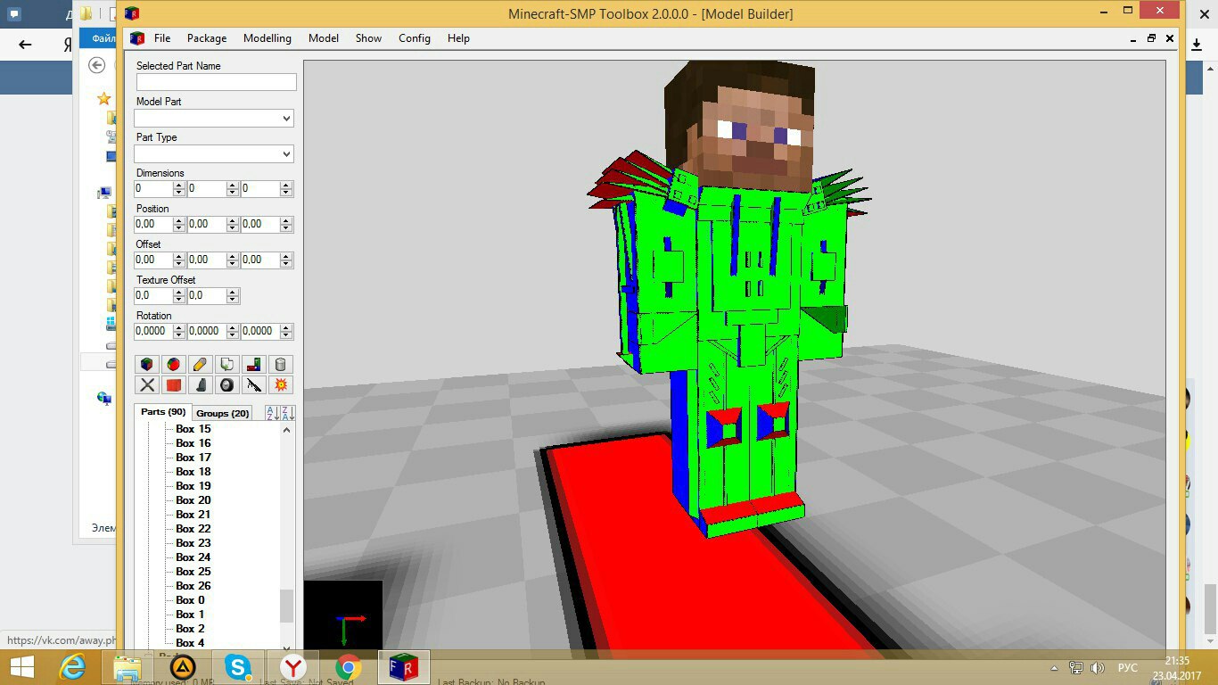This screenshot has height=685, width=1218.
Task: Click the first Rotation value field
Action: [153, 331]
